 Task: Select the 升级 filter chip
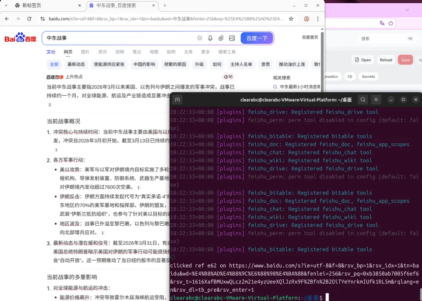199,64
